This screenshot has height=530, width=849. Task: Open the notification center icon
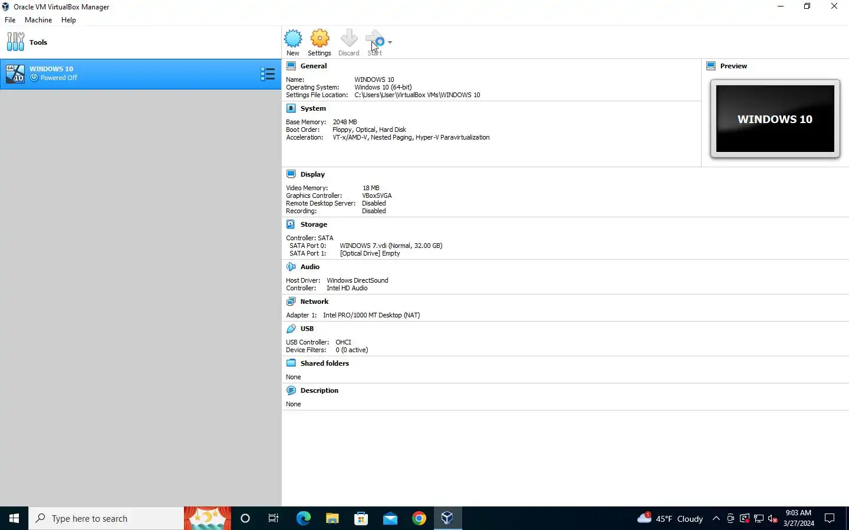(830, 518)
